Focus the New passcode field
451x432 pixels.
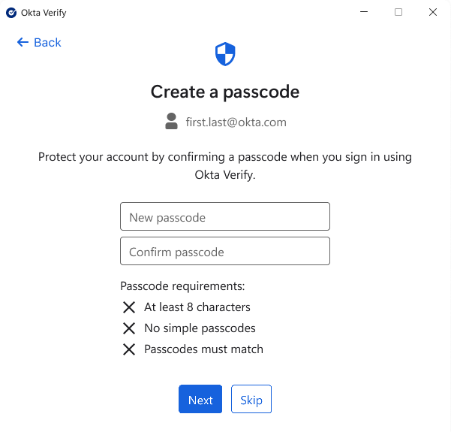(225, 217)
